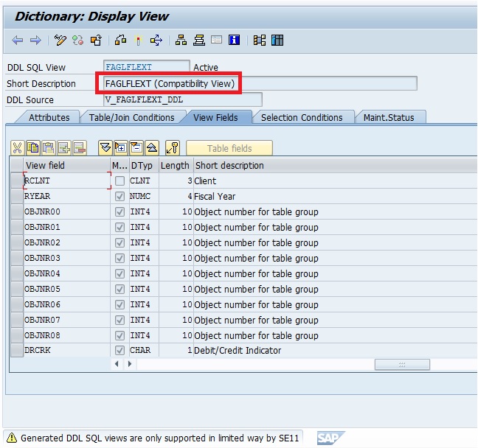This screenshot has height=448, width=478.
Task: Click the Back arrow icon
Action: [x=18, y=41]
